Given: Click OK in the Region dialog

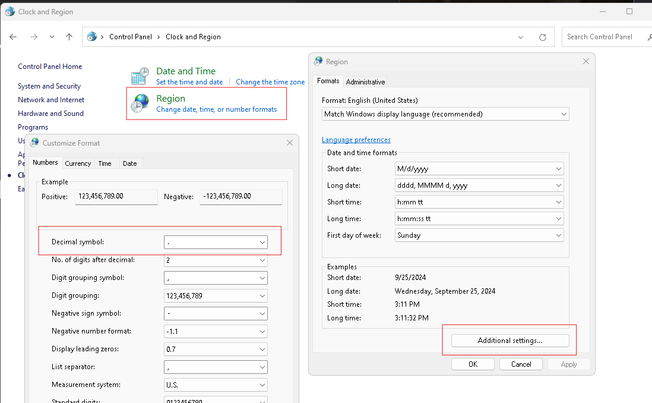Looking at the screenshot, I should coord(473,364).
